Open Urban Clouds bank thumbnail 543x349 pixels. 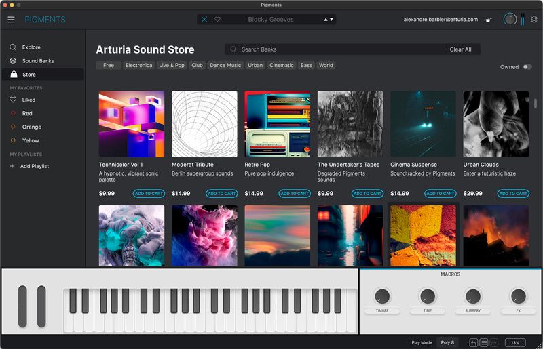pyautogui.click(x=496, y=124)
